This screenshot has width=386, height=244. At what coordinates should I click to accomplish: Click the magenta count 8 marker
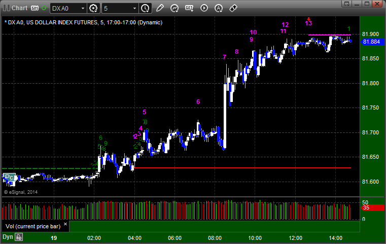pyautogui.click(x=236, y=51)
